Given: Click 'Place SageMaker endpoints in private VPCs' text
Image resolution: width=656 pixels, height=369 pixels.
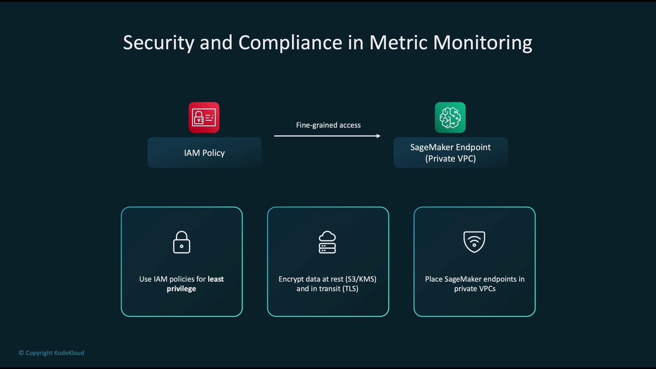Looking at the screenshot, I should 475,284.
